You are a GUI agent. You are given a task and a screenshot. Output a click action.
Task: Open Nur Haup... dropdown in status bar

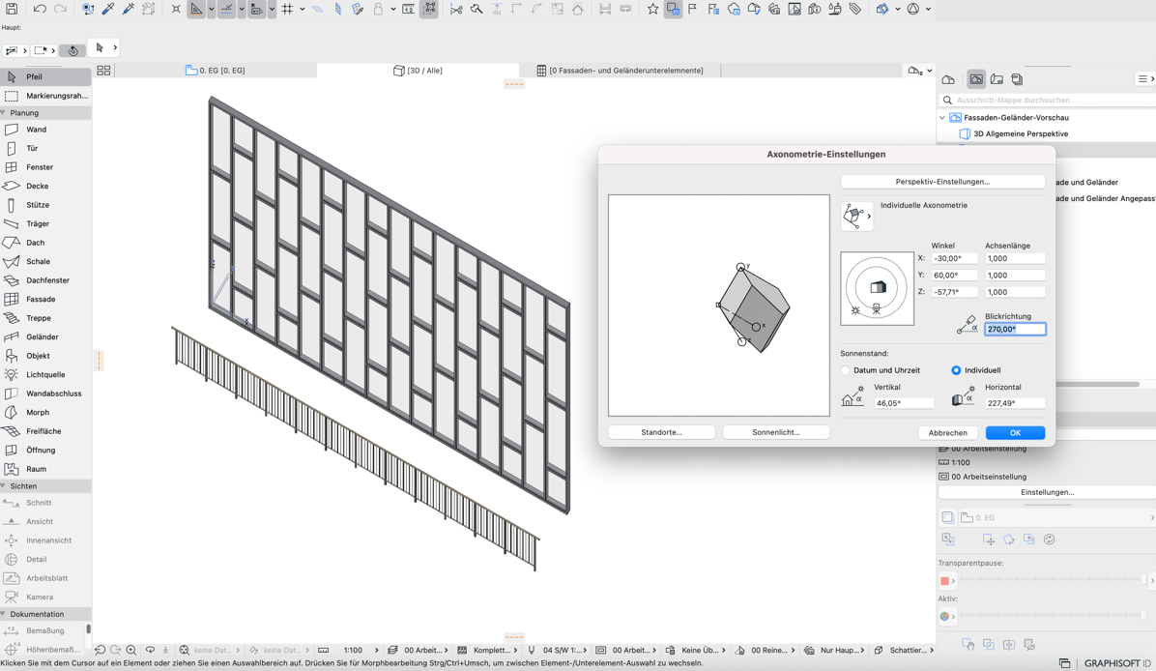click(x=835, y=651)
